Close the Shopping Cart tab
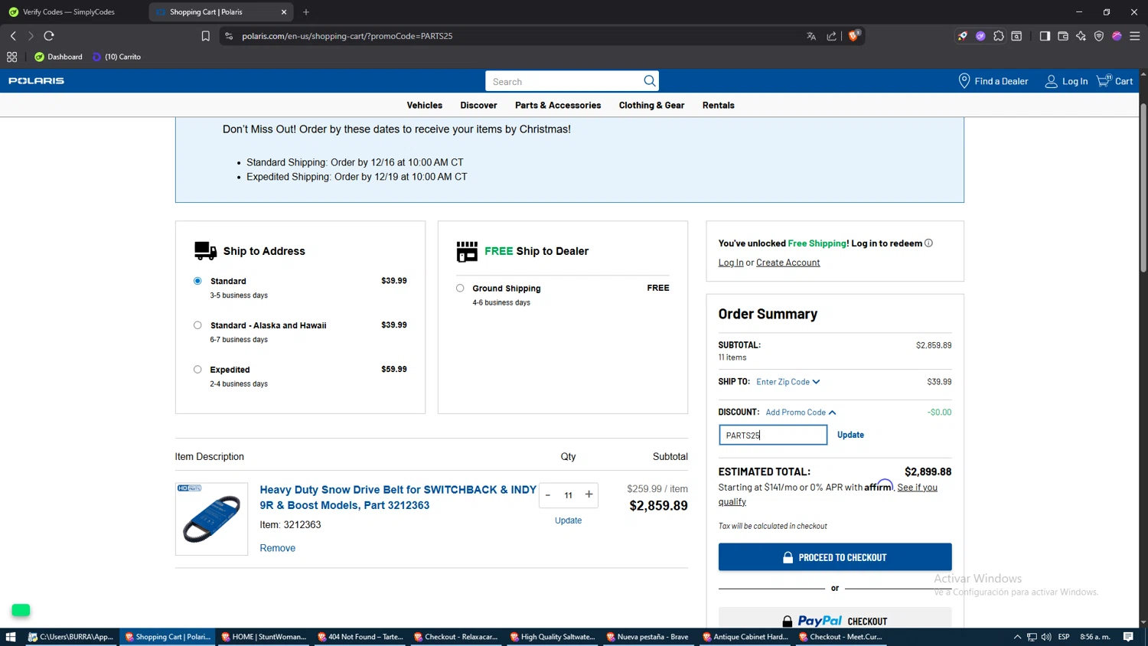 pyautogui.click(x=284, y=12)
